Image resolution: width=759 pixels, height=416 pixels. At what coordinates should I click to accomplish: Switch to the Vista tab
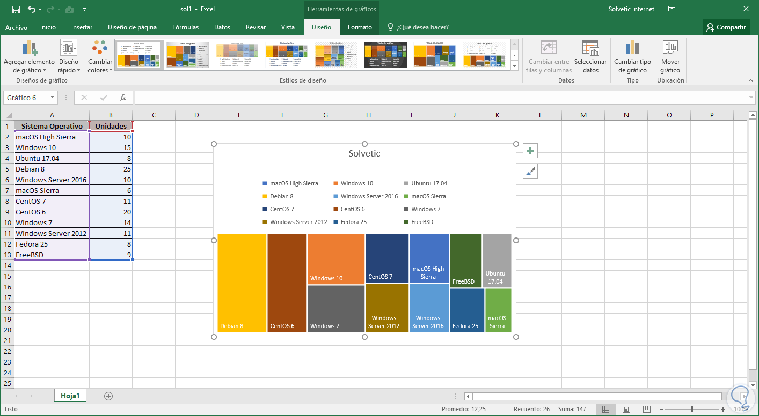[x=288, y=27]
